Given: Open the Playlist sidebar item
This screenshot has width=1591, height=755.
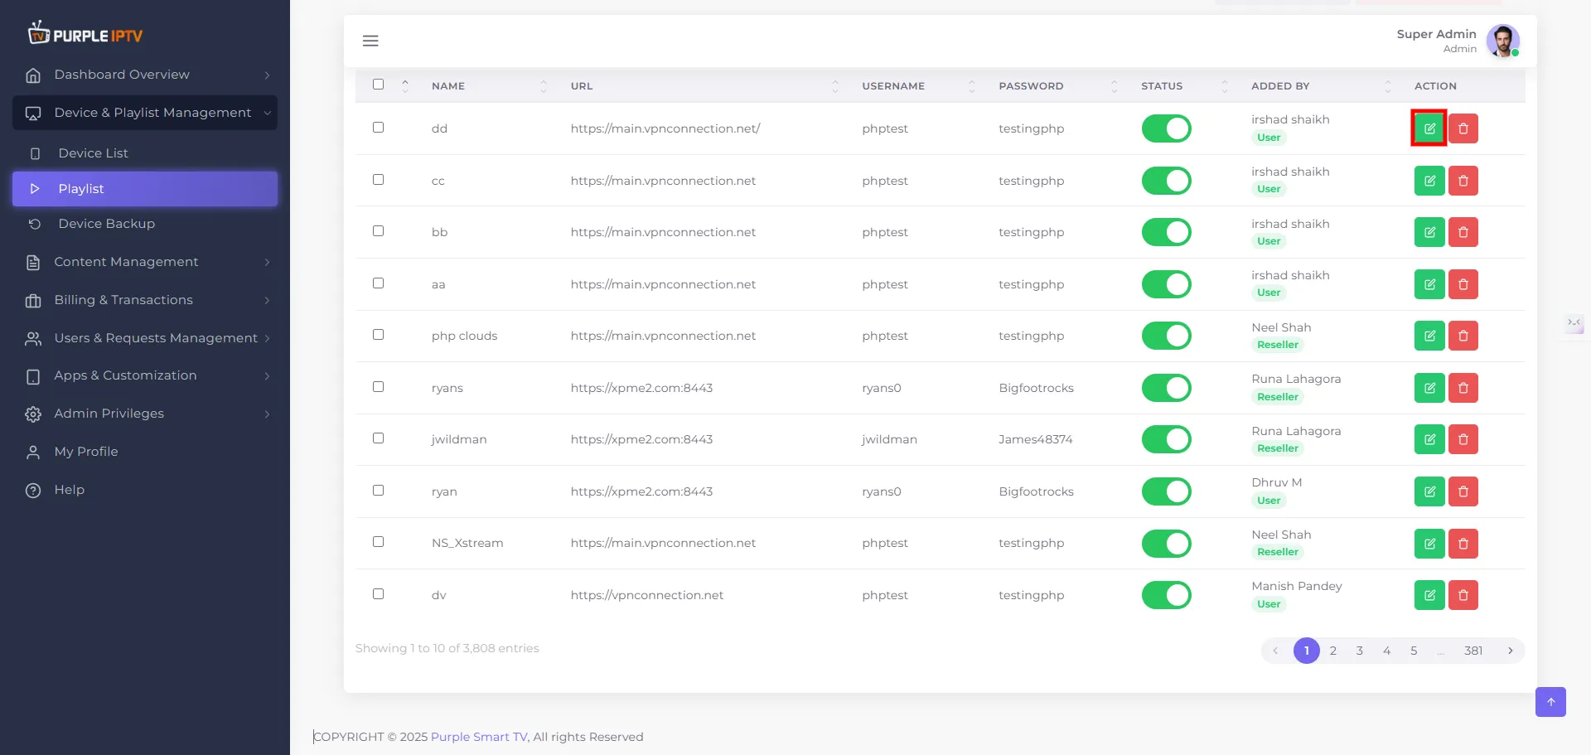Looking at the screenshot, I should point(145,189).
